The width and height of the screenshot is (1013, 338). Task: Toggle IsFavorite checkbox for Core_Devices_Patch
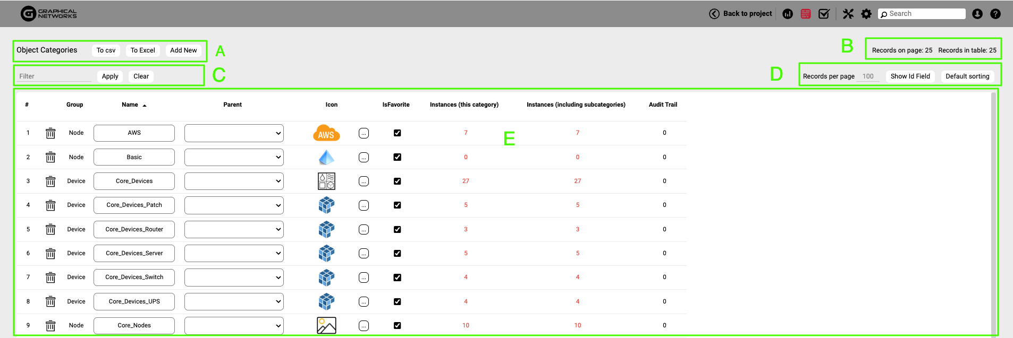[x=397, y=205]
